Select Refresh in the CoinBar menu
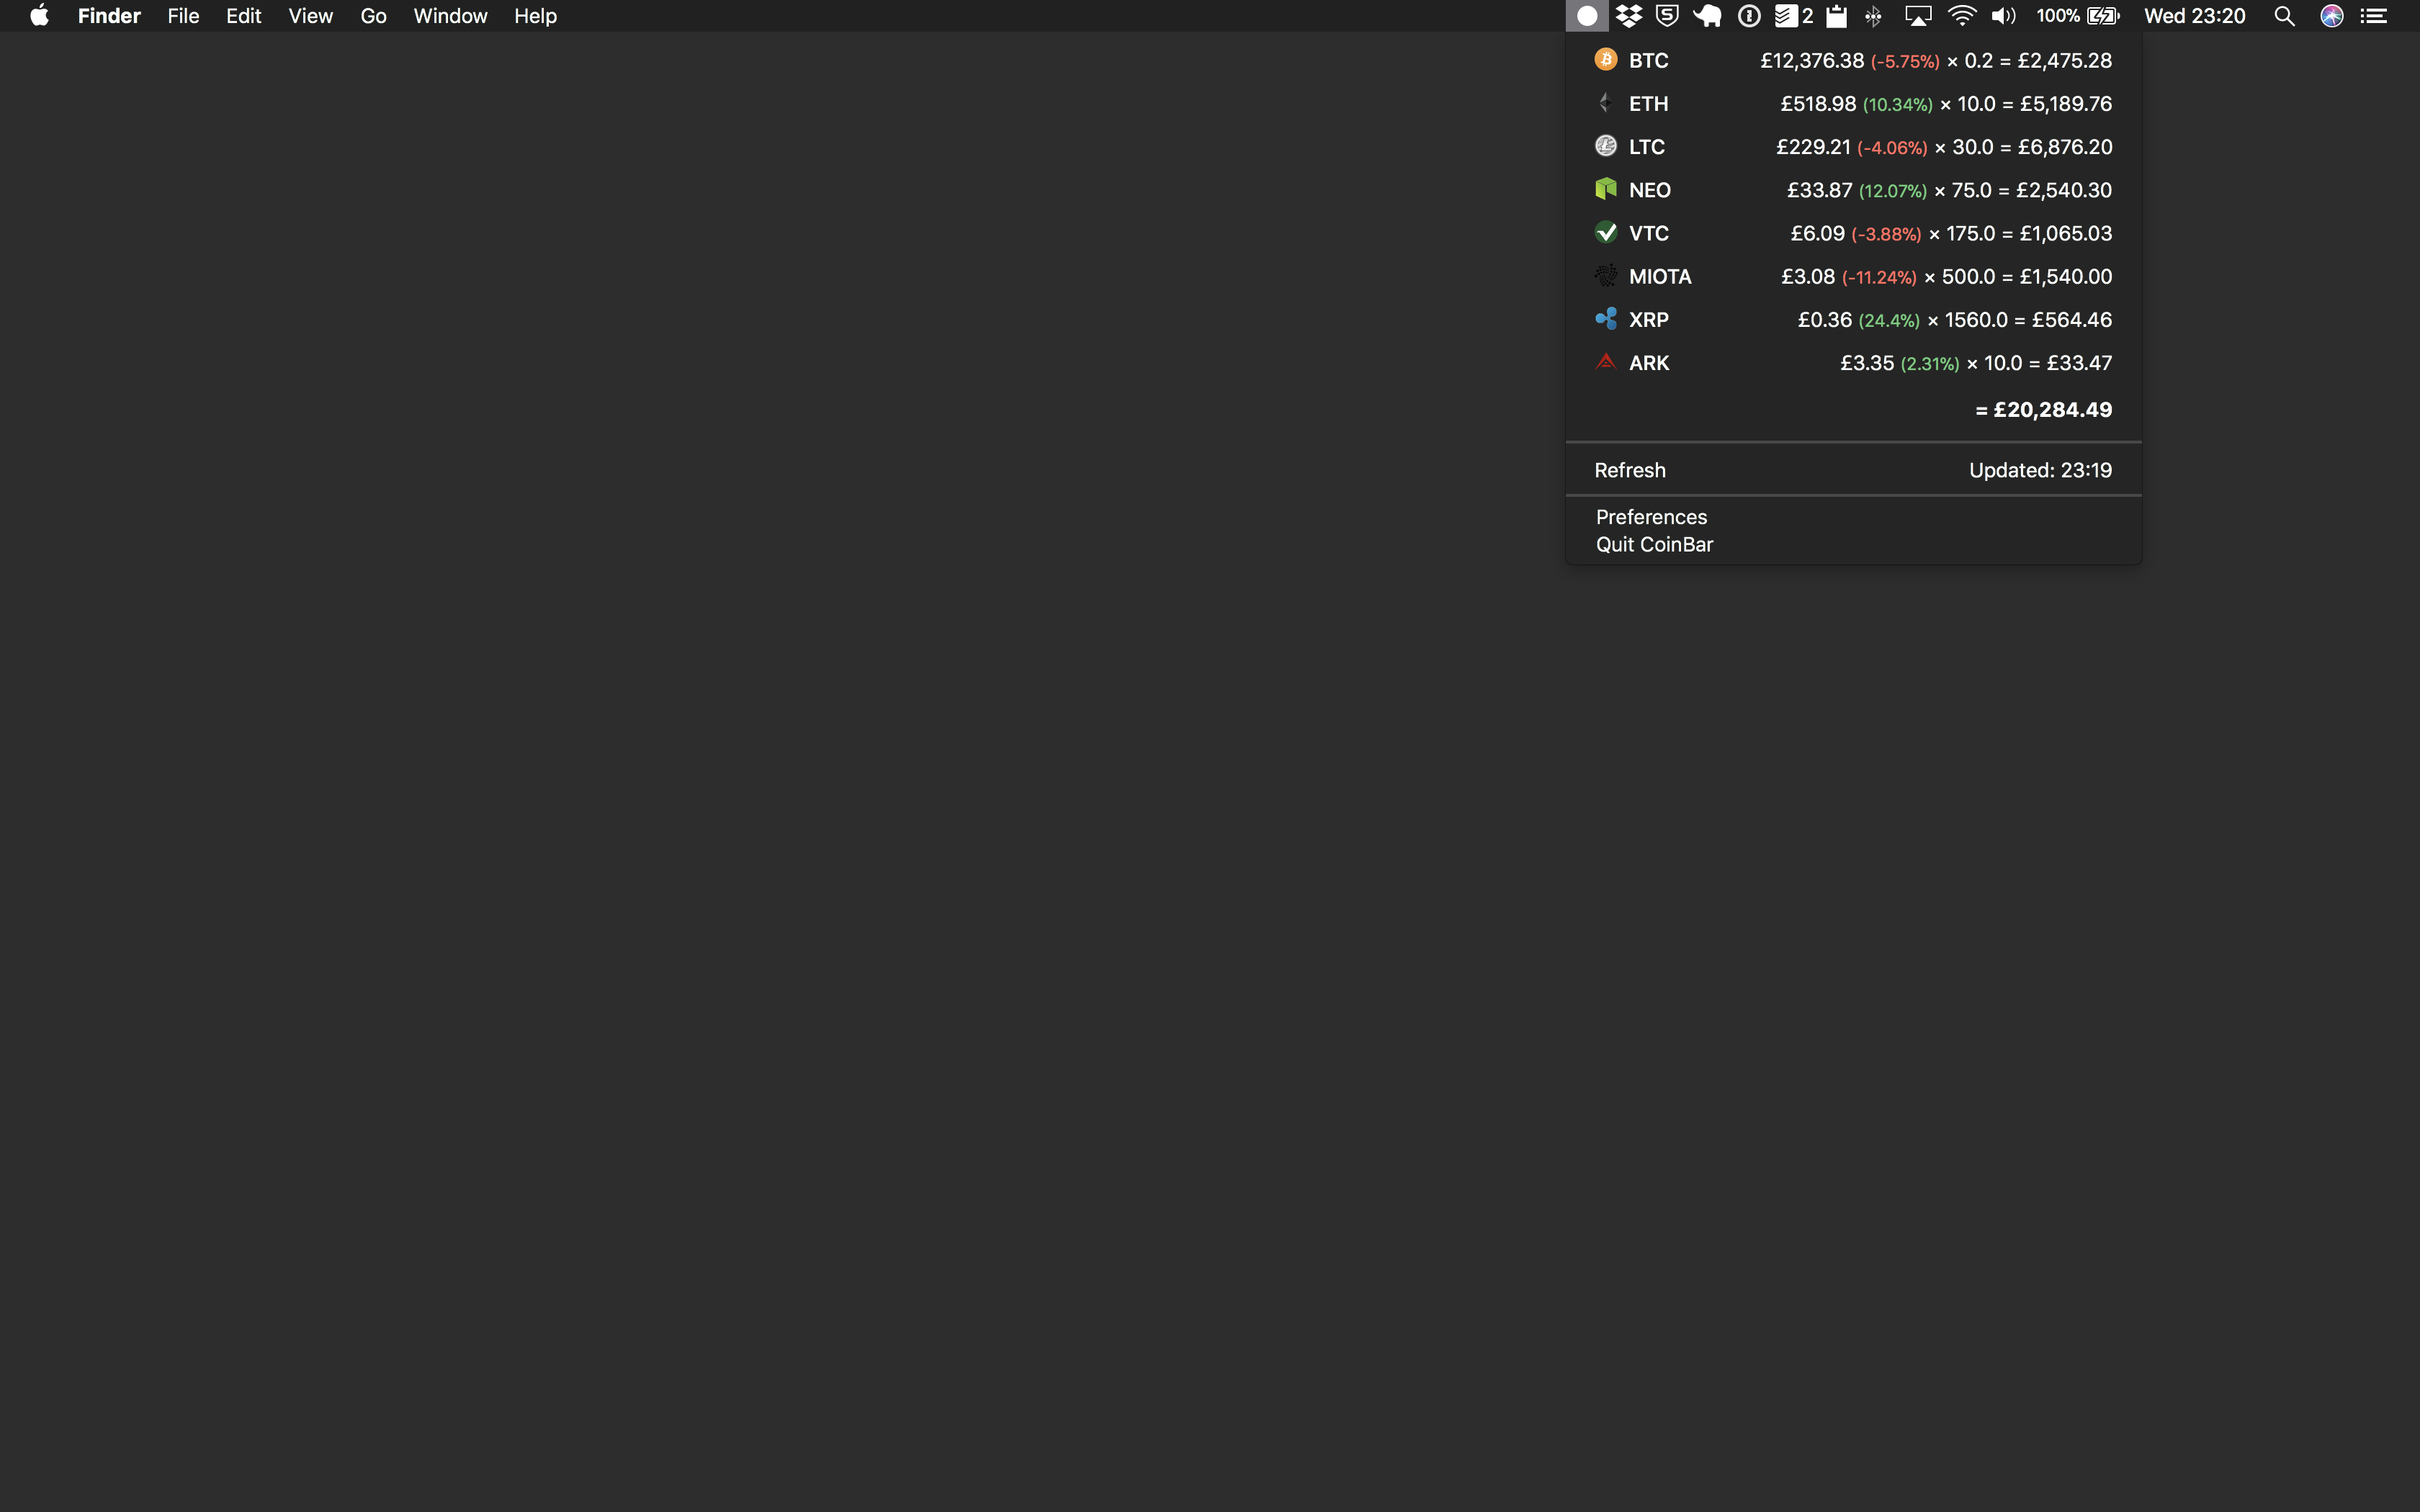 (x=1629, y=470)
